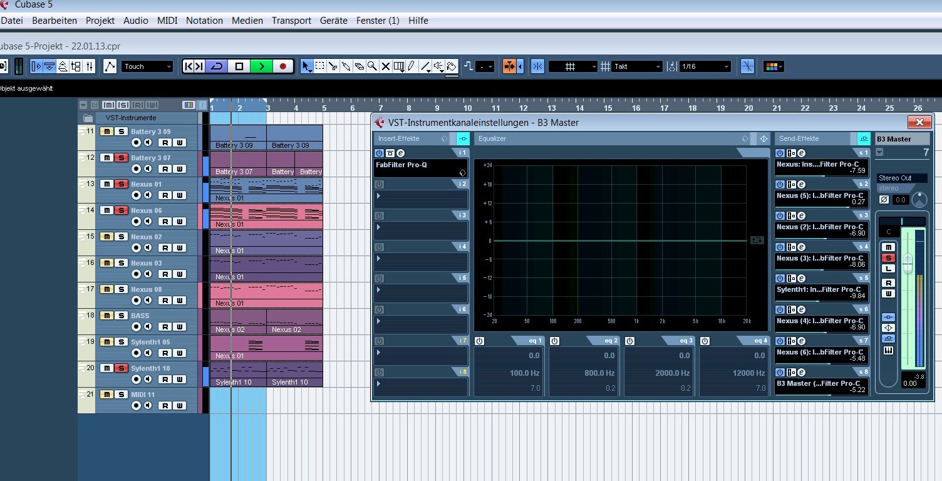Select the Object Selection arrow tool
This screenshot has height=481, width=942.
[x=306, y=66]
